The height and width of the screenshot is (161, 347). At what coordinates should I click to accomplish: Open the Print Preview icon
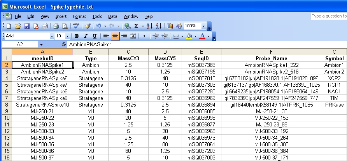tap(65, 26)
